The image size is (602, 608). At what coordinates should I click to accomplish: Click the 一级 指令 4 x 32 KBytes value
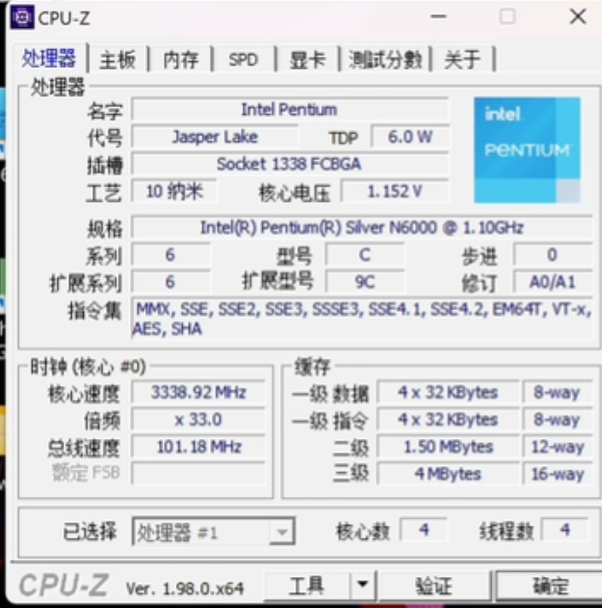pyautogui.click(x=448, y=419)
